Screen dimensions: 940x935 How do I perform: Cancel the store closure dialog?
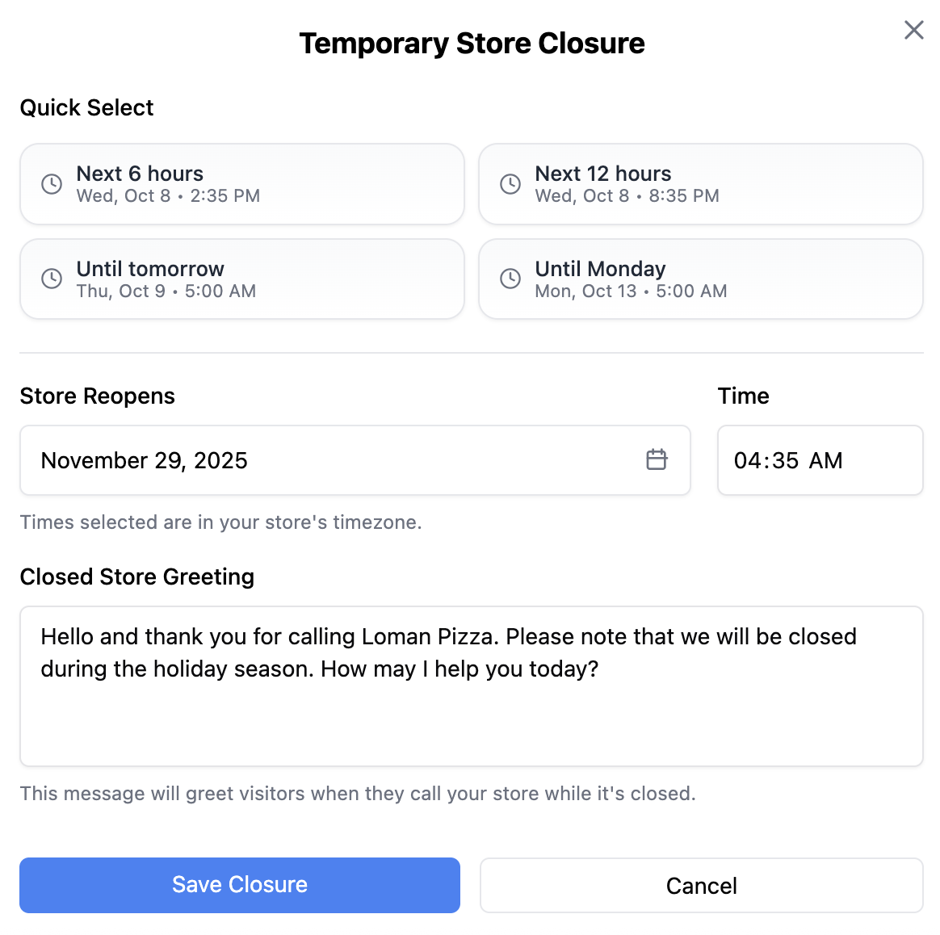pos(701,886)
